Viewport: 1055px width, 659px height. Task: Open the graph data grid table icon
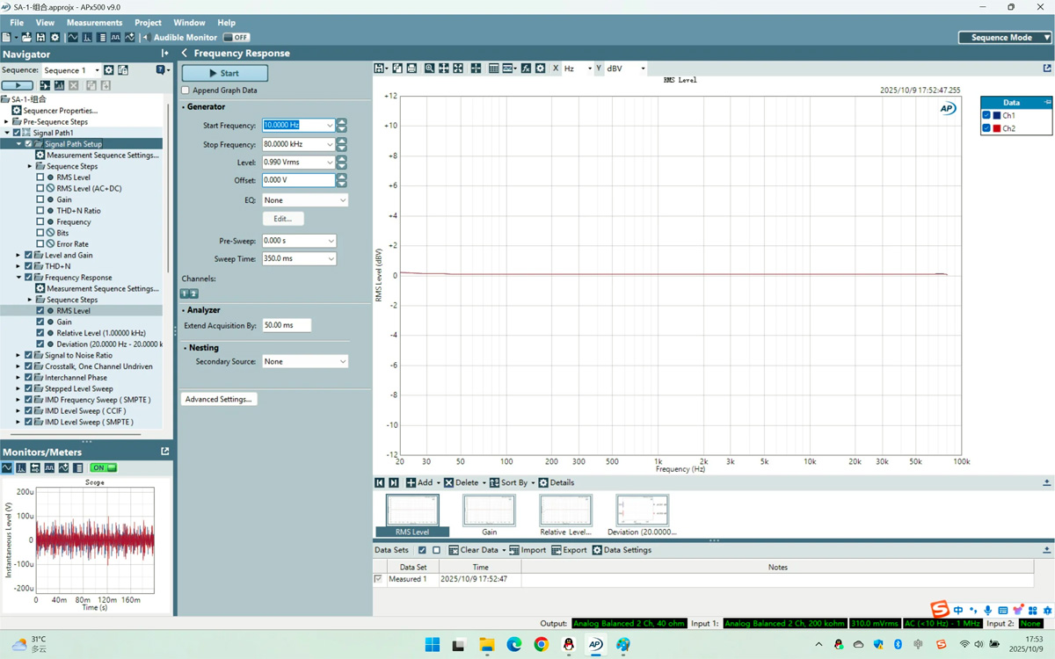493,68
